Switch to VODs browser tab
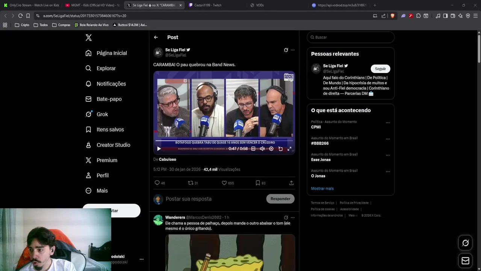The width and height of the screenshot is (481, 271). (278, 5)
